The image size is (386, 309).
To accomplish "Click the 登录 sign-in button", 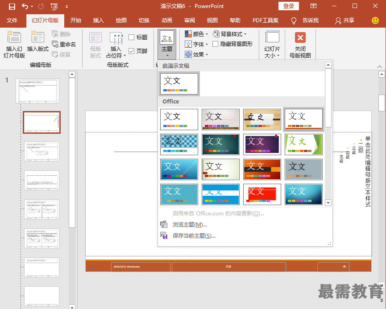I will tap(289, 6).
